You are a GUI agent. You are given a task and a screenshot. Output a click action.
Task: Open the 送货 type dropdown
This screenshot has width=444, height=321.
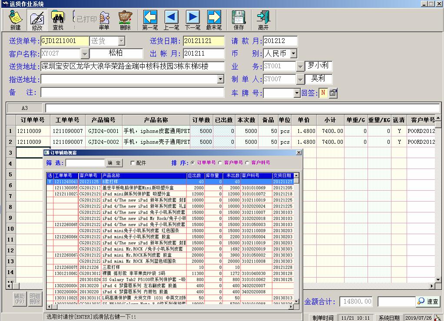pyautogui.click(x=122, y=41)
